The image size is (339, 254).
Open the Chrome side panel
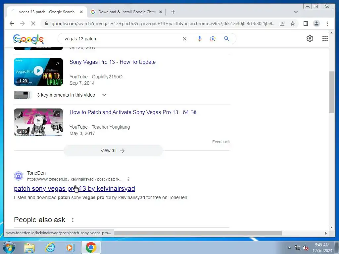coord(306,23)
